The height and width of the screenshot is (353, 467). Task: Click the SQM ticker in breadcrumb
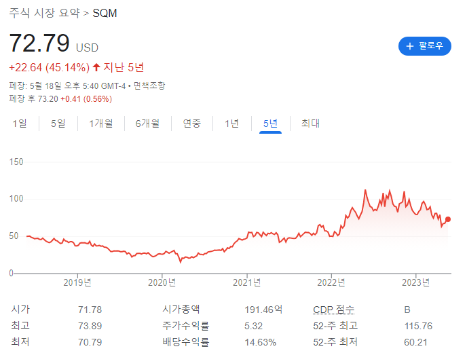click(x=105, y=13)
